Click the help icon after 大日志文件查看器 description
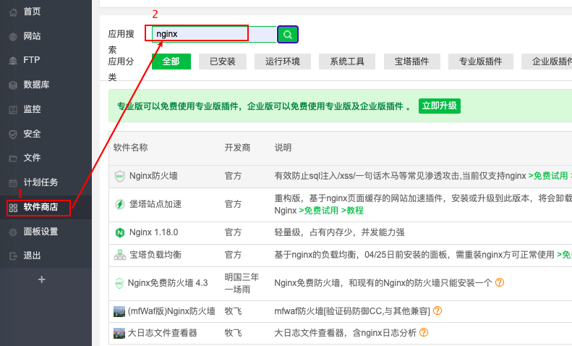Image resolution: width=572 pixels, height=346 pixels. pyautogui.click(x=424, y=332)
